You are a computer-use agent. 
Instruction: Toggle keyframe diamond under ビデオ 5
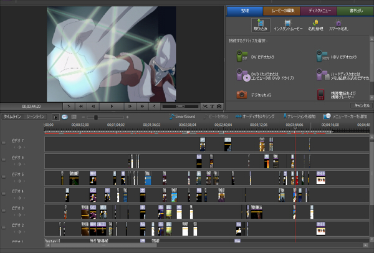click(19, 181)
